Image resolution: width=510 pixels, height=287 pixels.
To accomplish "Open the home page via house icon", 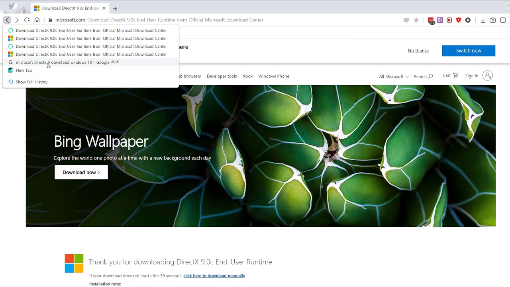I will pos(37,20).
